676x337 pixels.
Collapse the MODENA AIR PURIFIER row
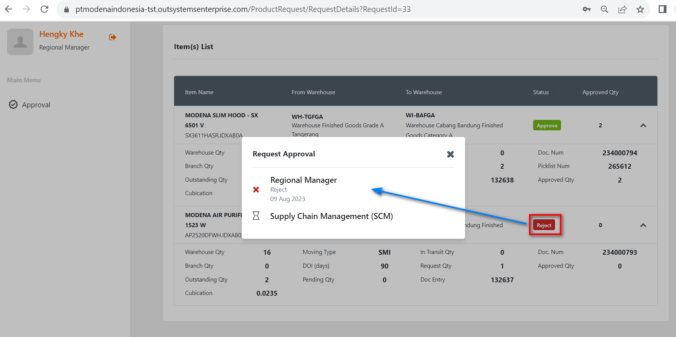(643, 225)
